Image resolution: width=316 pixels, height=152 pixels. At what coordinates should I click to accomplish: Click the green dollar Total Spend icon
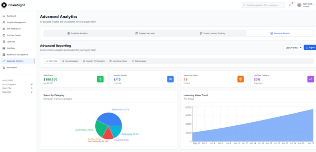coord(100,79)
